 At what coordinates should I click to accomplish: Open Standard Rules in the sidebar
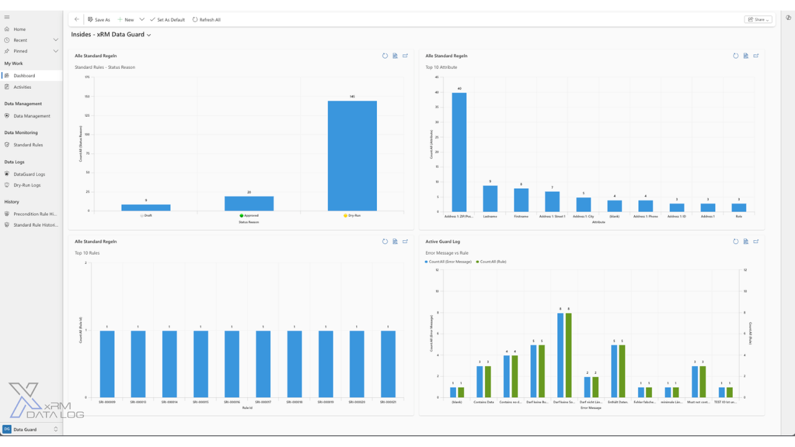pos(28,145)
